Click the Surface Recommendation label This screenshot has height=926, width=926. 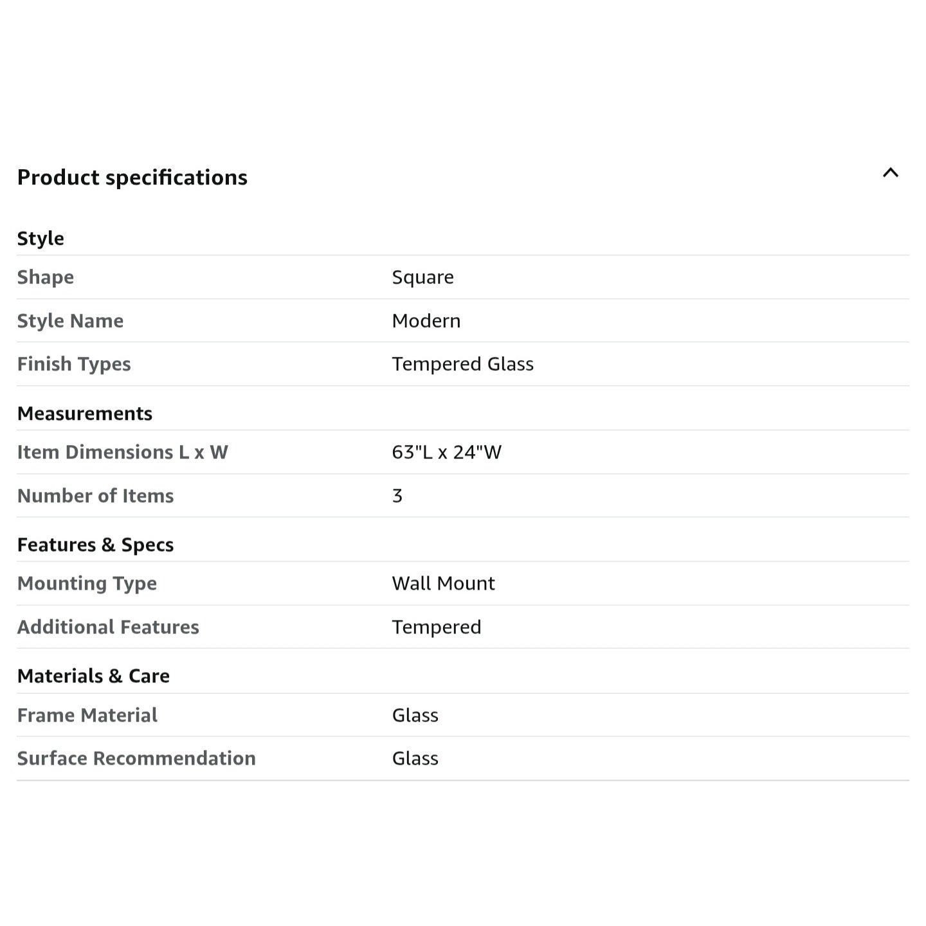(x=136, y=758)
